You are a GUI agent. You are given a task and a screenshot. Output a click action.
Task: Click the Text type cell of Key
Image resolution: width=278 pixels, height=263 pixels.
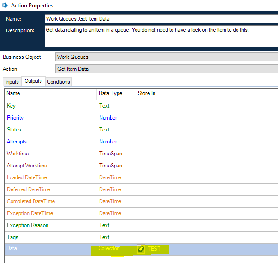tap(117, 106)
